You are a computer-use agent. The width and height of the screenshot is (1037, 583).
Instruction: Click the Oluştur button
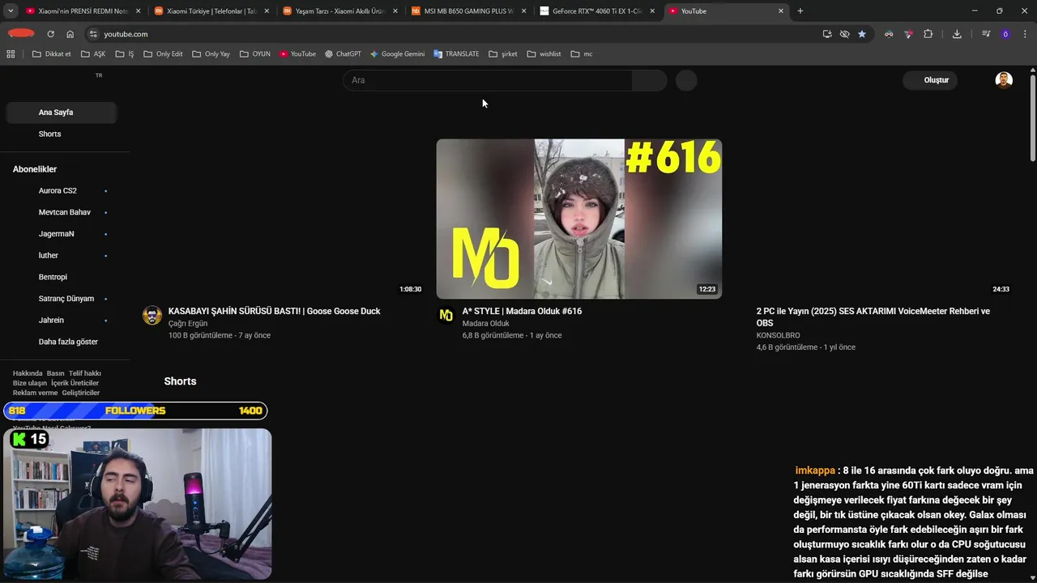tap(930, 80)
